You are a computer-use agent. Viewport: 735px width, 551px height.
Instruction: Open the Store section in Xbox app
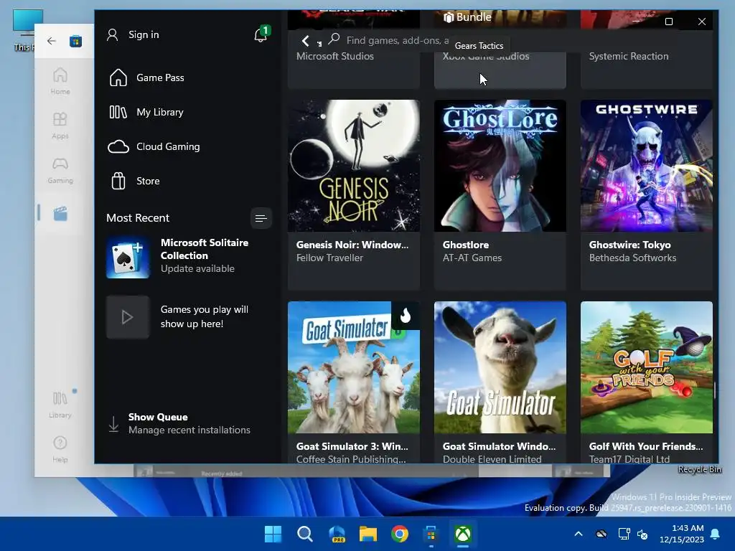tap(148, 181)
